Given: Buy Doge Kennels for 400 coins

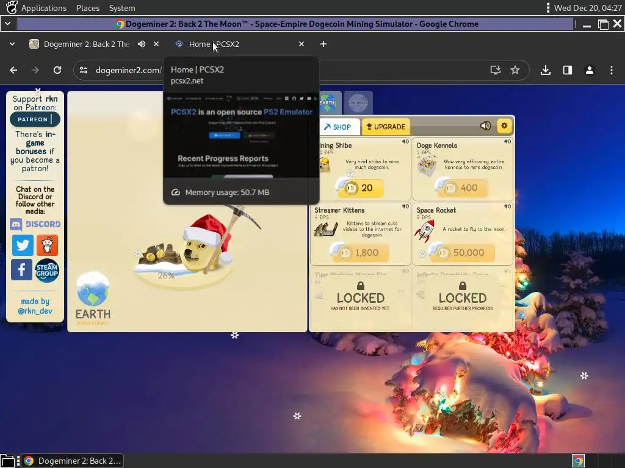Looking at the screenshot, I should [463, 188].
